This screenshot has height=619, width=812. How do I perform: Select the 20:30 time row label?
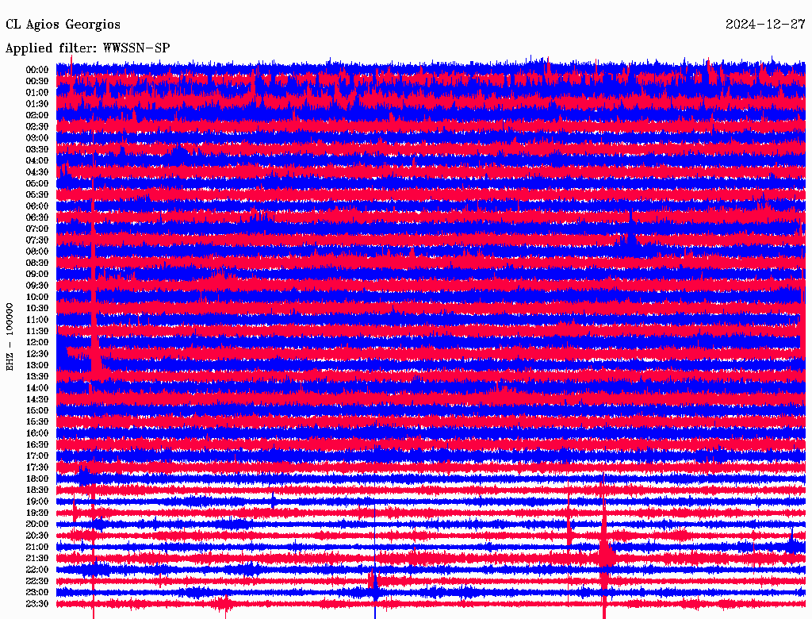pyautogui.click(x=37, y=536)
